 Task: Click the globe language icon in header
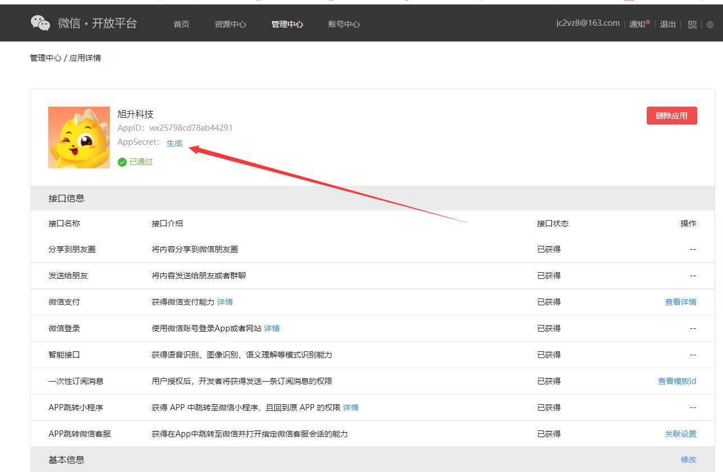click(710, 25)
